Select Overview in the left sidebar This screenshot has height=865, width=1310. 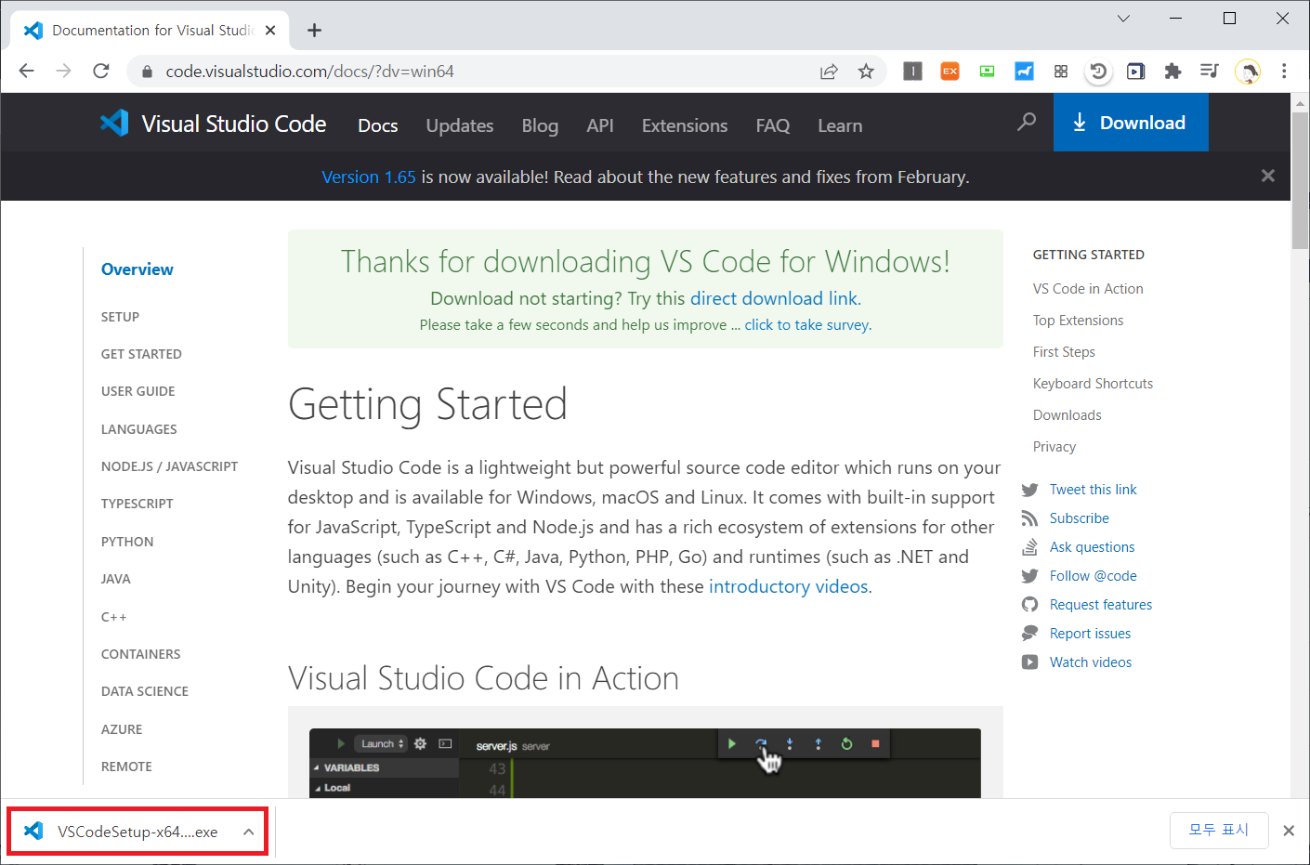[x=138, y=269]
